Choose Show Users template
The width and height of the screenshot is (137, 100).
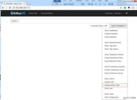pyautogui.click(x=109, y=79)
